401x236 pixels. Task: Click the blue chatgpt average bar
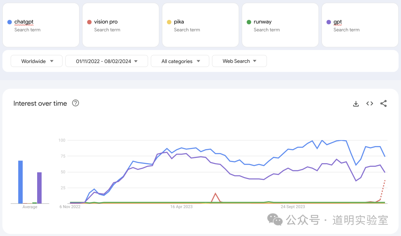[20, 182]
